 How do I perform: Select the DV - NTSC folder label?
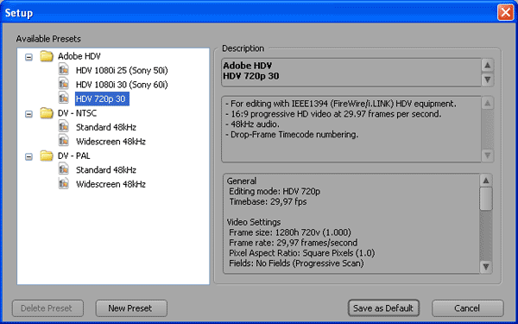pyautogui.click(x=78, y=113)
